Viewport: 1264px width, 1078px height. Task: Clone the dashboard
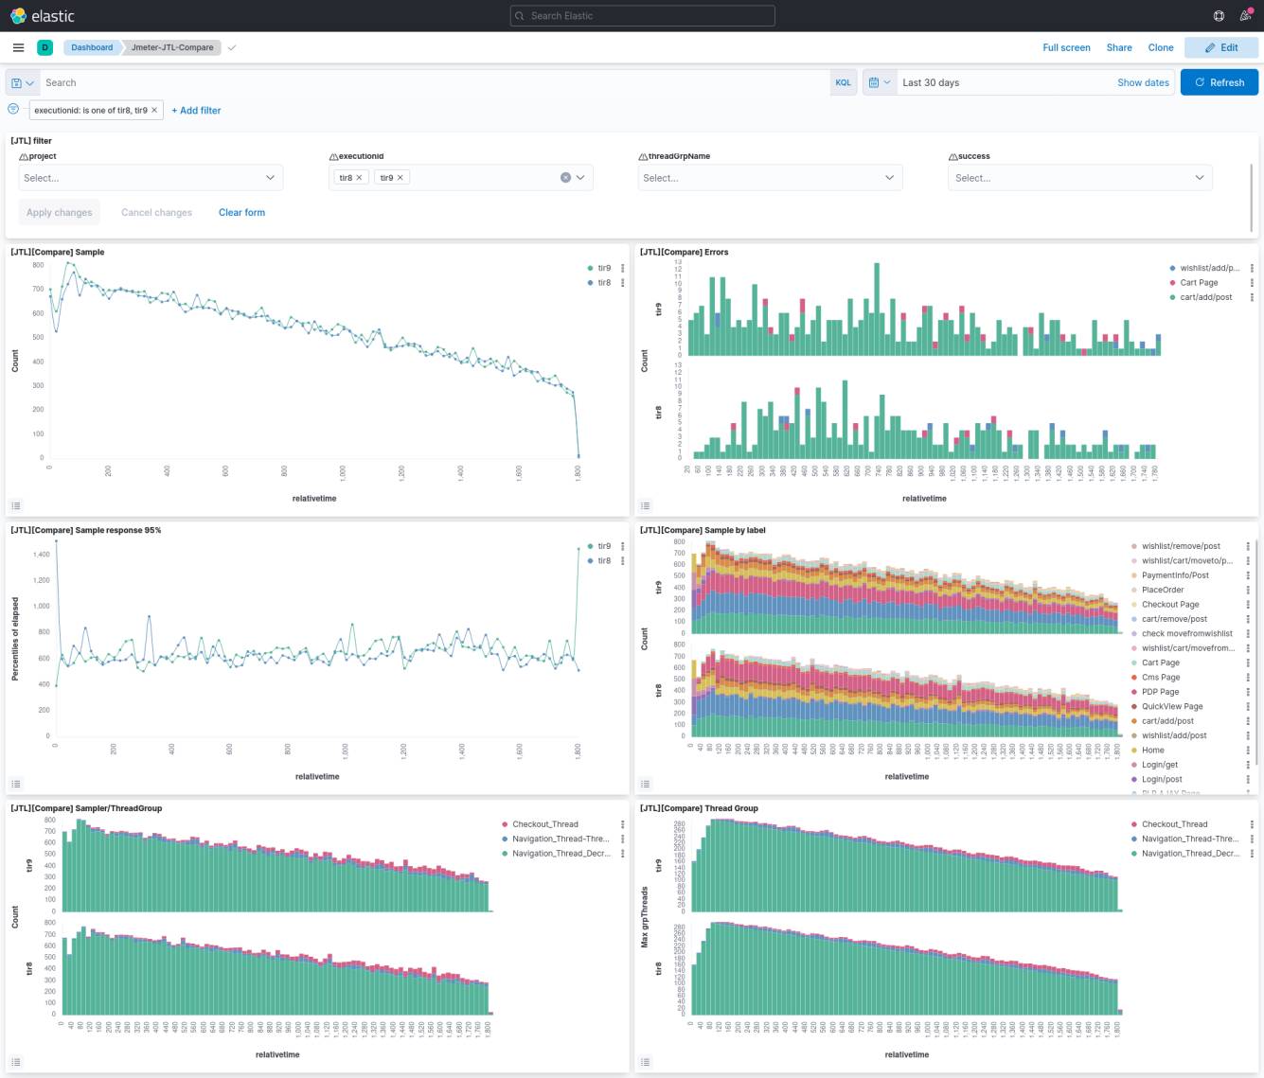click(x=1161, y=47)
